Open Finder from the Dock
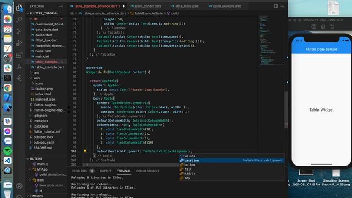The image size is (352, 198). tap(7, 9)
